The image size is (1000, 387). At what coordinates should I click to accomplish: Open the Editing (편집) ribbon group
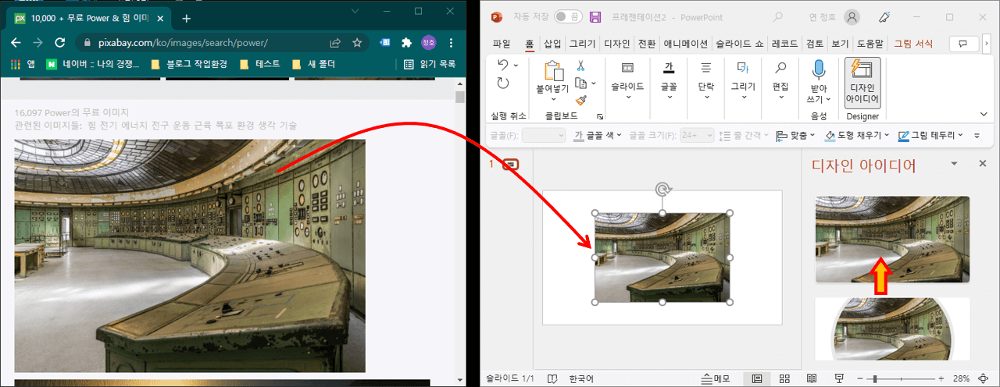[x=780, y=81]
